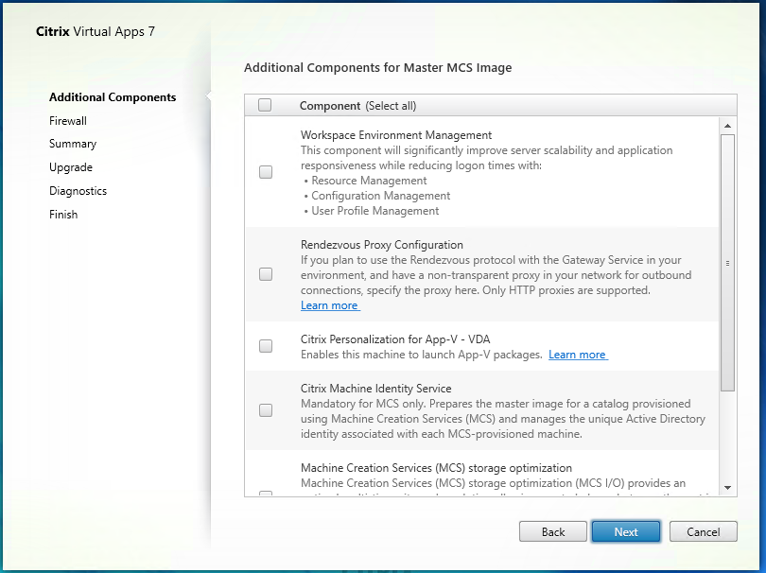Select the Upgrade step in sidebar
766x573 pixels.
pos(71,167)
